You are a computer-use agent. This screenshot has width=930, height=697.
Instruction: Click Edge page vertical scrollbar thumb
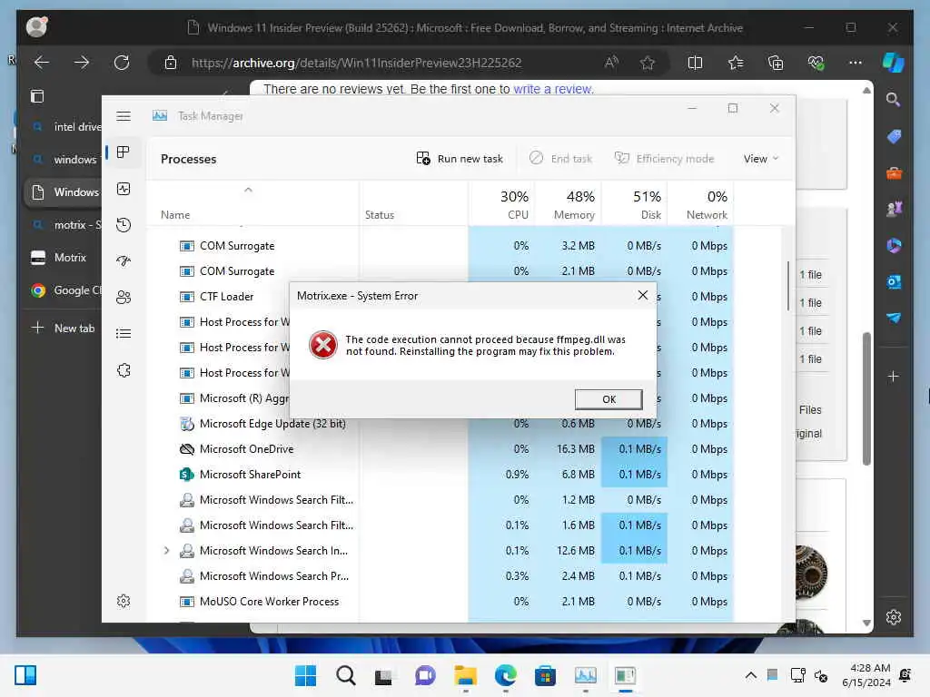(866, 398)
